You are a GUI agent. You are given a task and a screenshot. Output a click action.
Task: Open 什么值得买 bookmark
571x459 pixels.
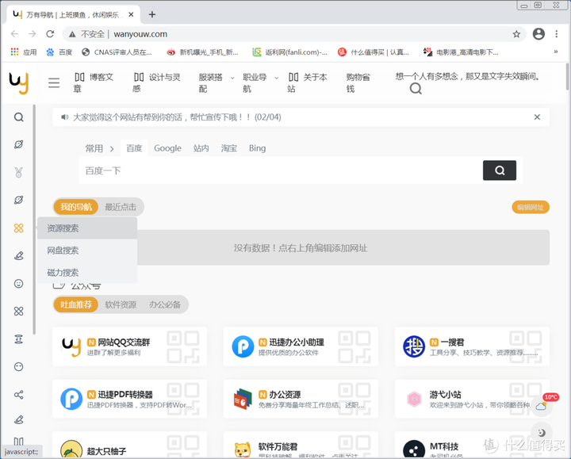pyautogui.click(x=374, y=52)
